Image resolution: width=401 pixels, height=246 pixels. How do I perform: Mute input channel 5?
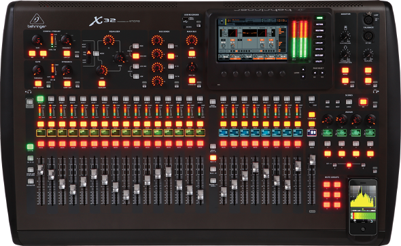click(x=84, y=143)
